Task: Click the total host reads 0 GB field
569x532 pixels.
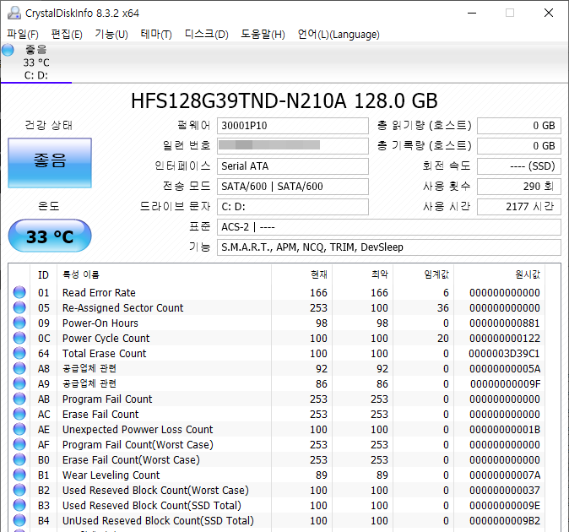Action: pos(519,126)
